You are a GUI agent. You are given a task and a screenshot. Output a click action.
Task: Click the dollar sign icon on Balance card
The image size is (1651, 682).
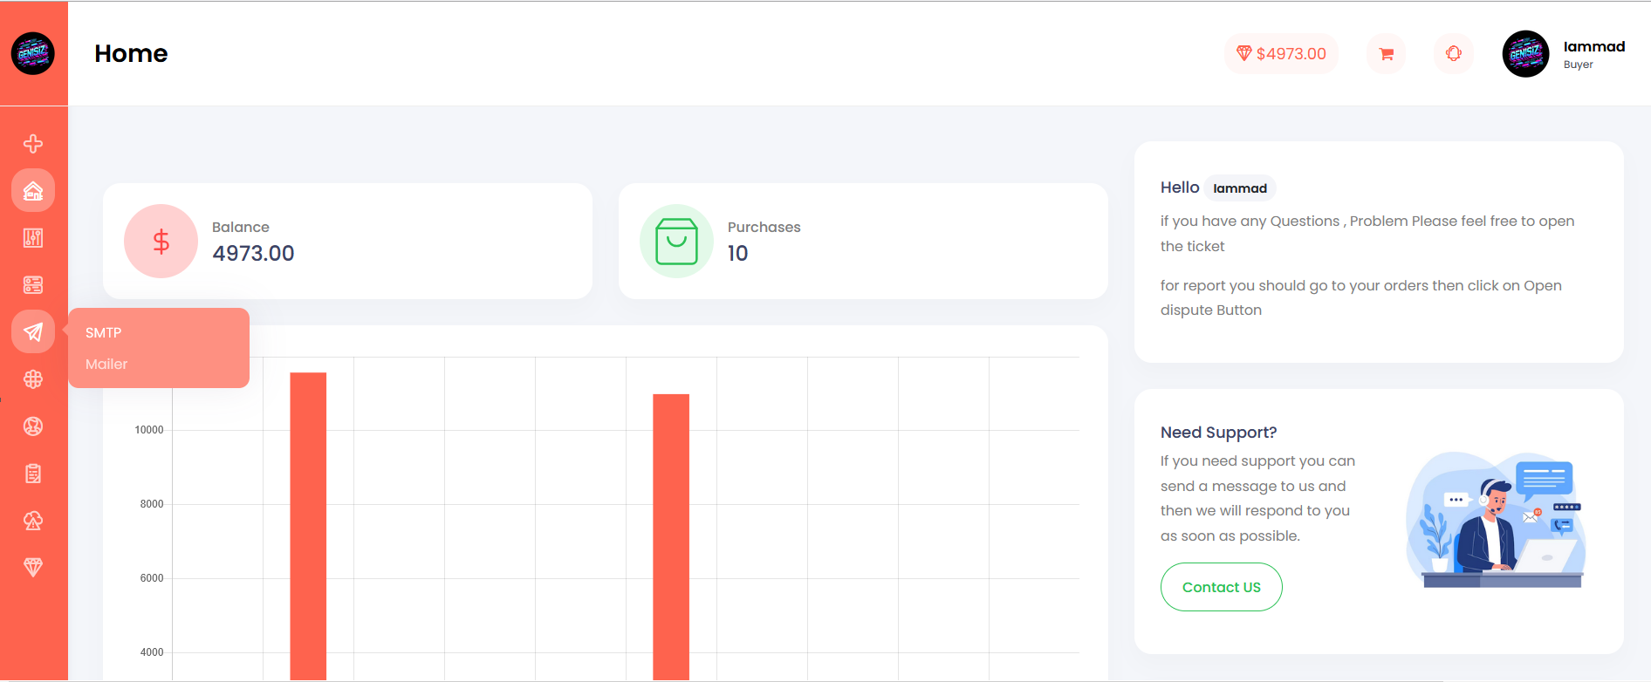pyautogui.click(x=161, y=241)
